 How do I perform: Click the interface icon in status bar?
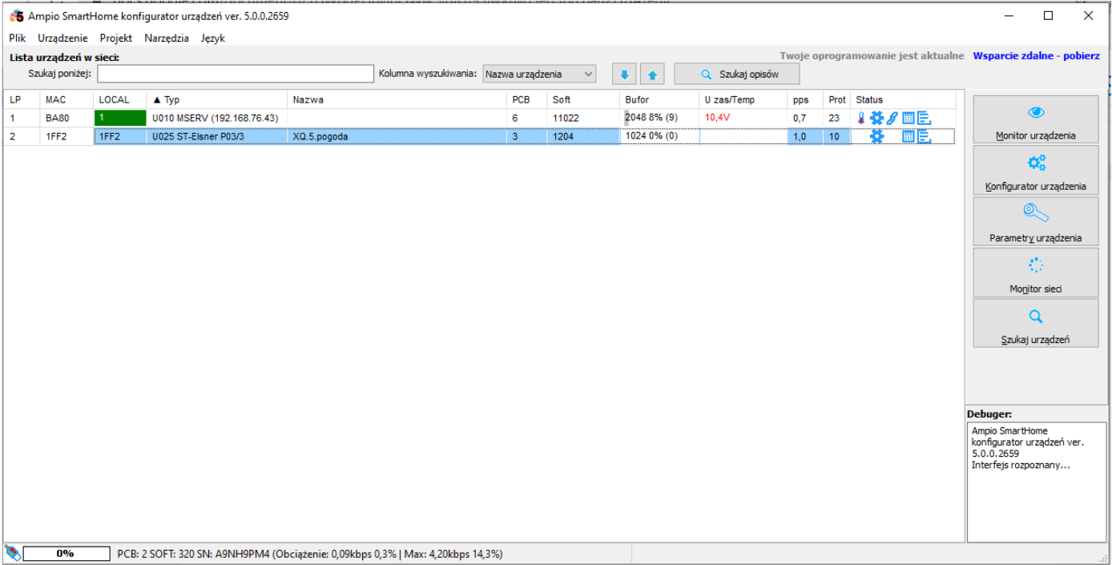[x=12, y=553]
